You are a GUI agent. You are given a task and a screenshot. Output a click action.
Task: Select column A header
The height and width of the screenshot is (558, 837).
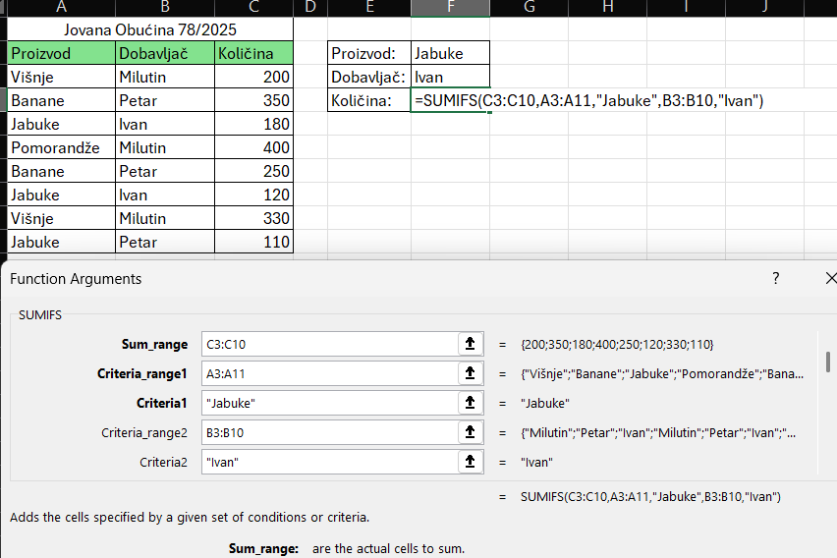(x=61, y=7)
